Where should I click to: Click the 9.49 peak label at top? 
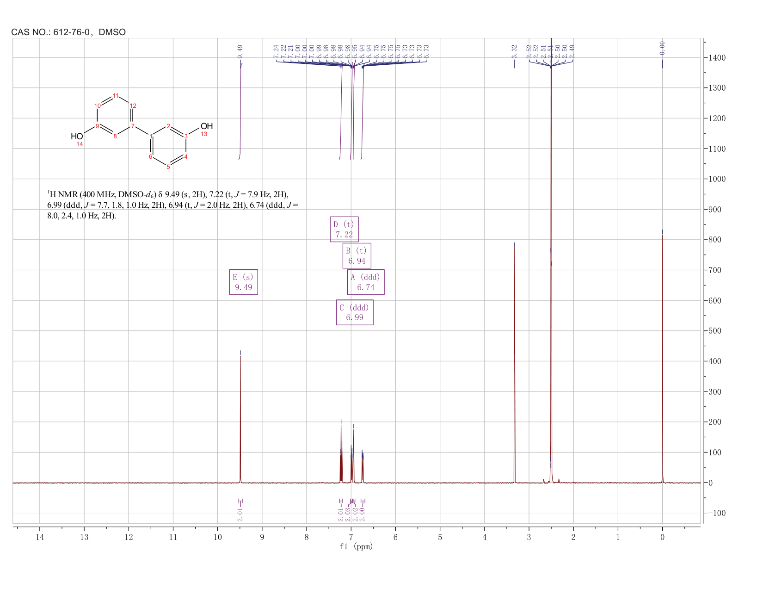coord(240,51)
